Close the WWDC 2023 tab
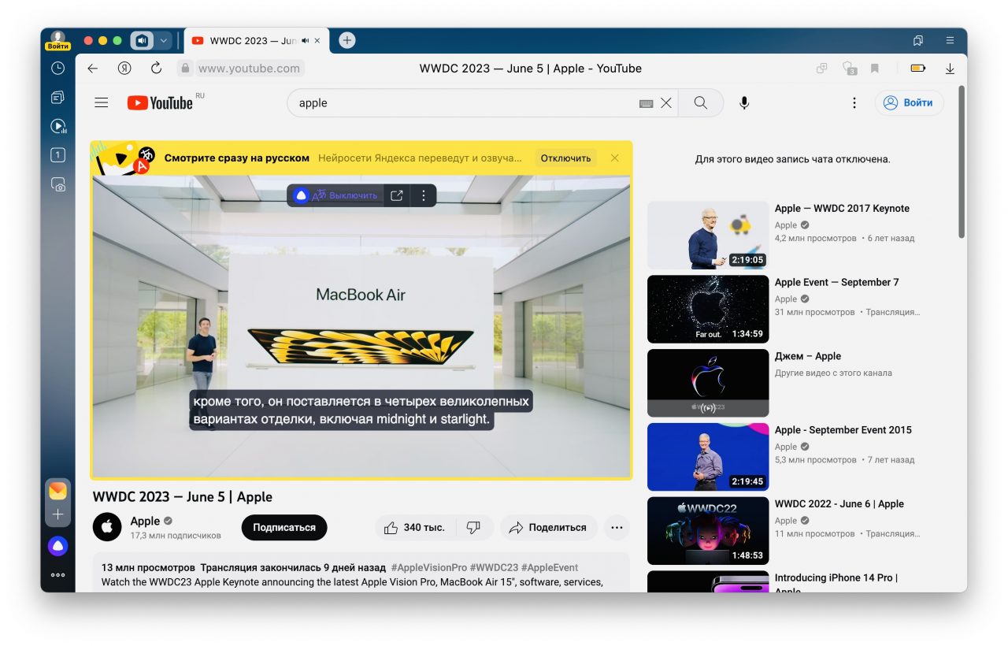Image resolution: width=1008 pixels, height=646 pixels. coord(317,40)
